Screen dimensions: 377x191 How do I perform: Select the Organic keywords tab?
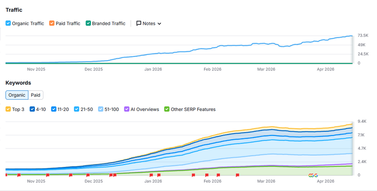pyautogui.click(x=17, y=95)
